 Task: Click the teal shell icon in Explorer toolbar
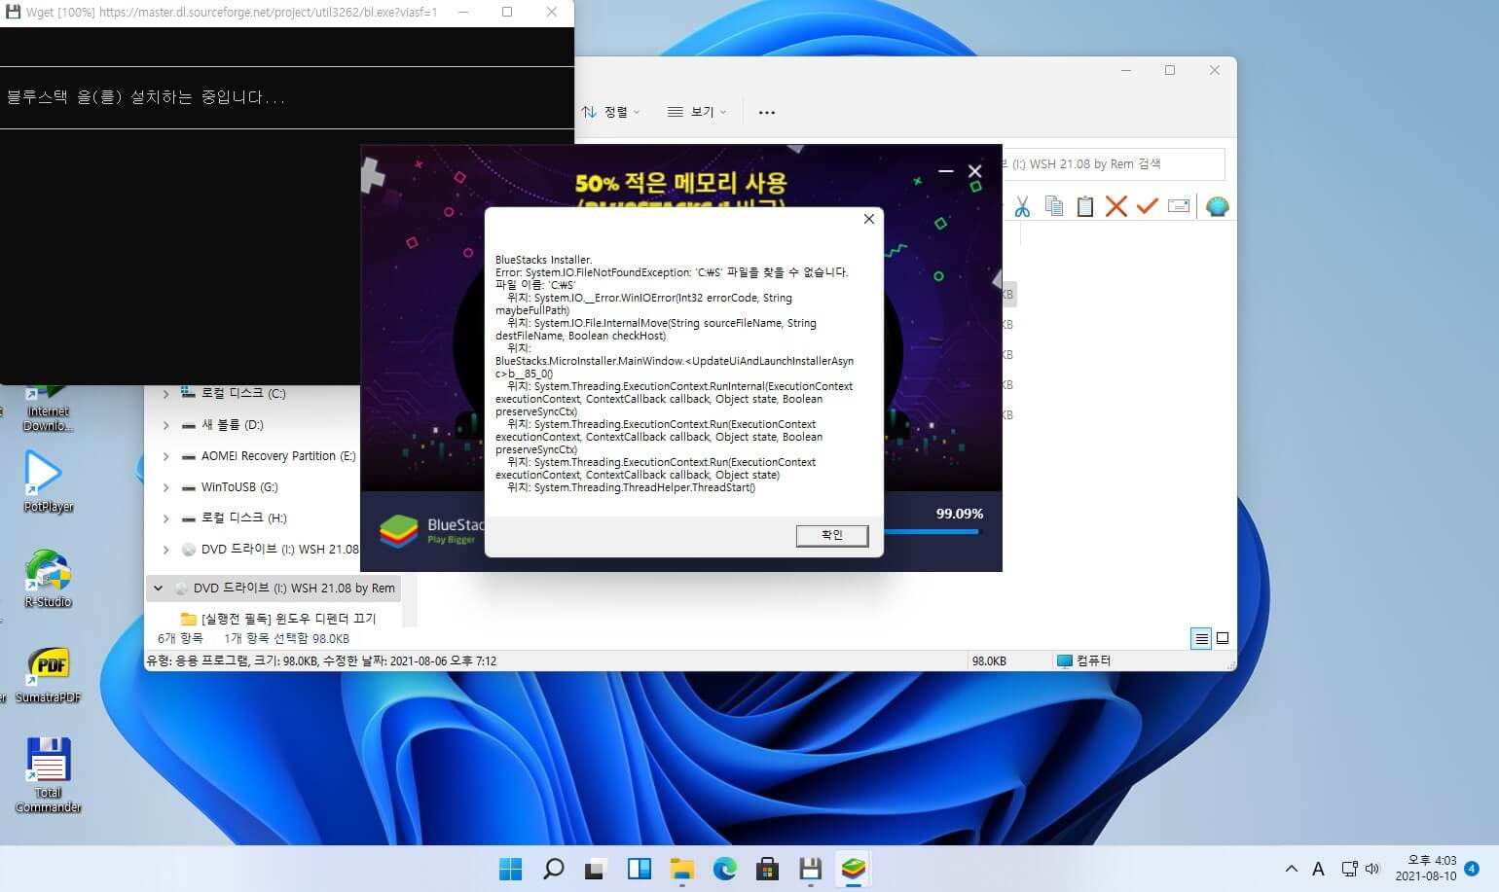(1217, 206)
